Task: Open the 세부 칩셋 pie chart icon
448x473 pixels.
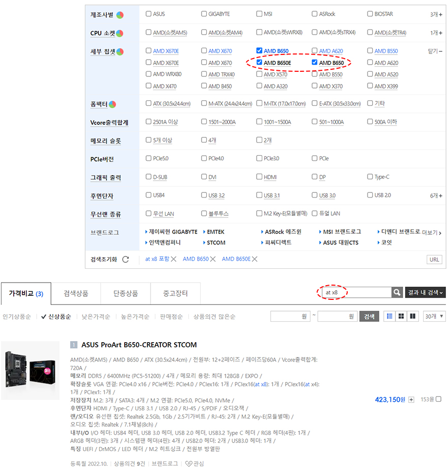Action: pos(120,52)
